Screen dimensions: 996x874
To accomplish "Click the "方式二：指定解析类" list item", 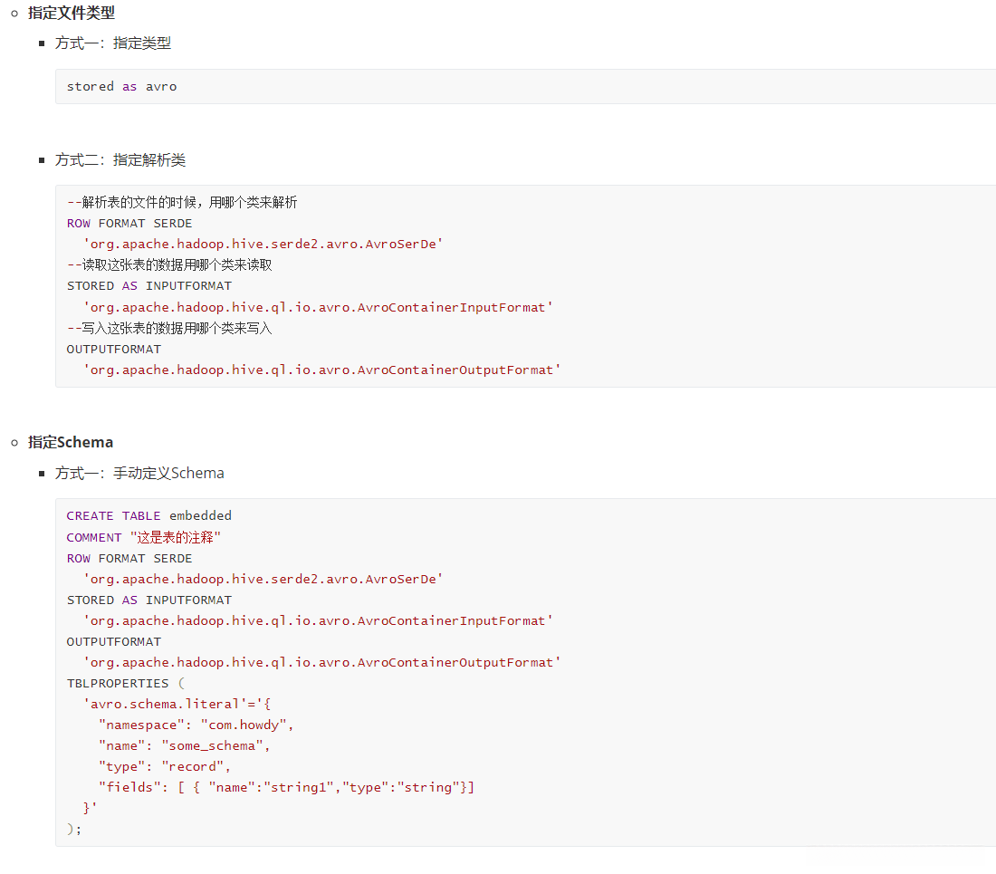I will pyautogui.click(x=120, y=160).
